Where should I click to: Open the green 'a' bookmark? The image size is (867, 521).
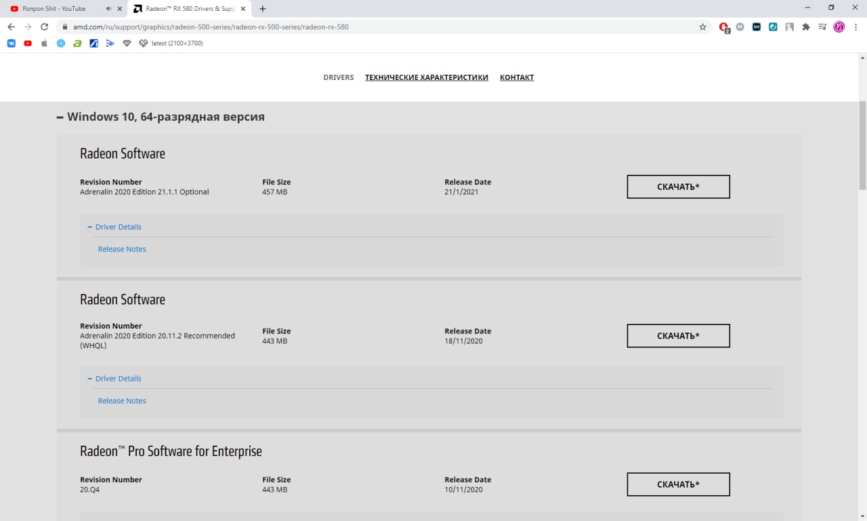[77, 43]
